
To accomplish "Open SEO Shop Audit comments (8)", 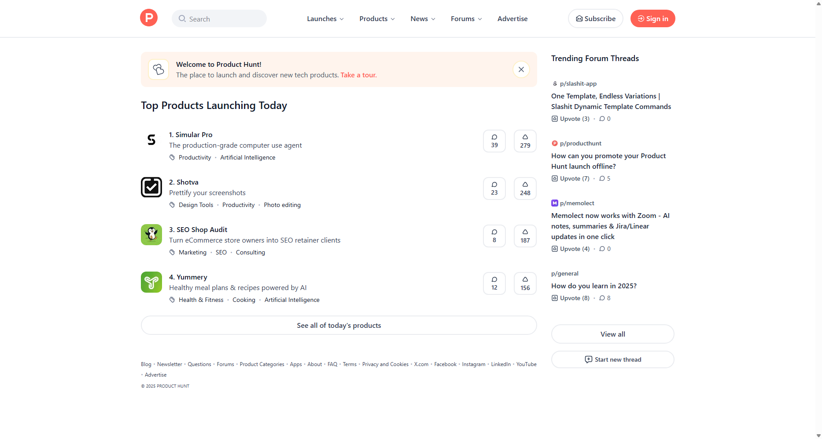I will pos(494,236).
